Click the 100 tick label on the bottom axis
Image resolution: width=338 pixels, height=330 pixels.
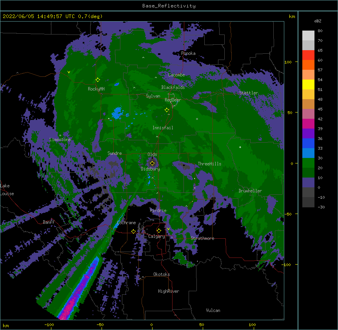(252, 325)
